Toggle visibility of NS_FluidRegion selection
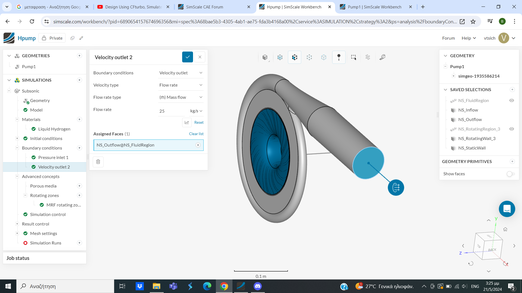This screenshot has height=293, width=522. coord(512,100)
